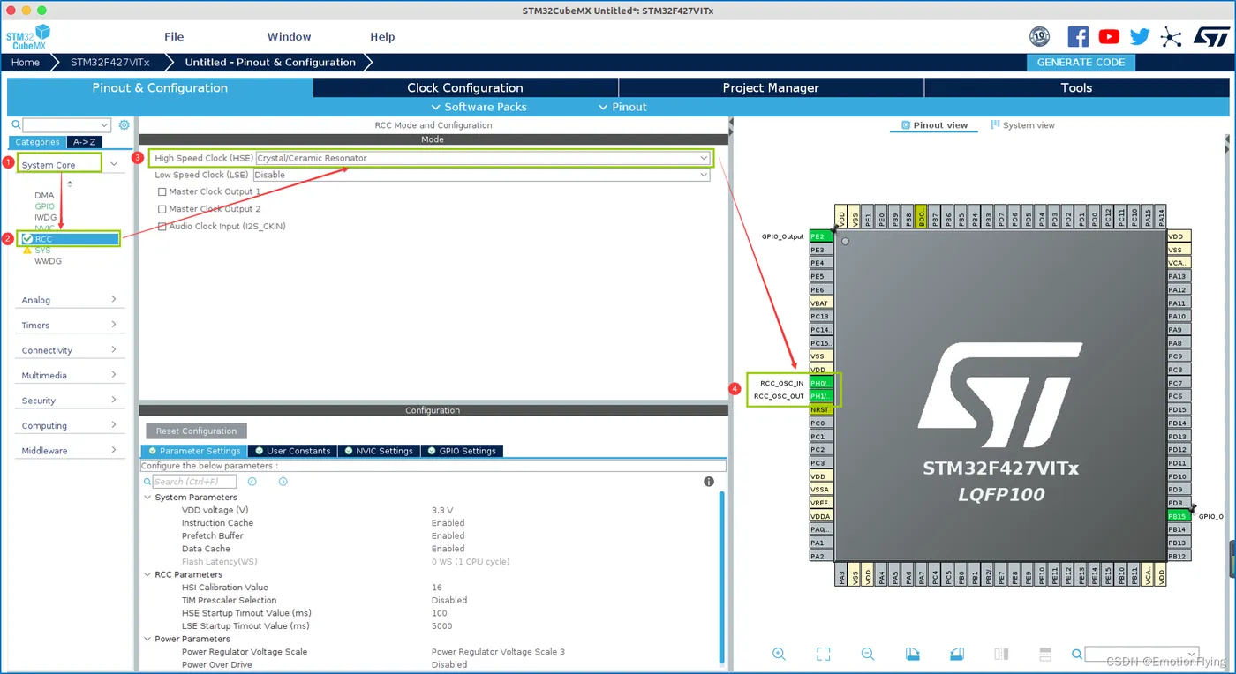Enable the Master Clock Output 2 checkbox
Viewport: 1236px width, 674px height.
tap(162, 209)
